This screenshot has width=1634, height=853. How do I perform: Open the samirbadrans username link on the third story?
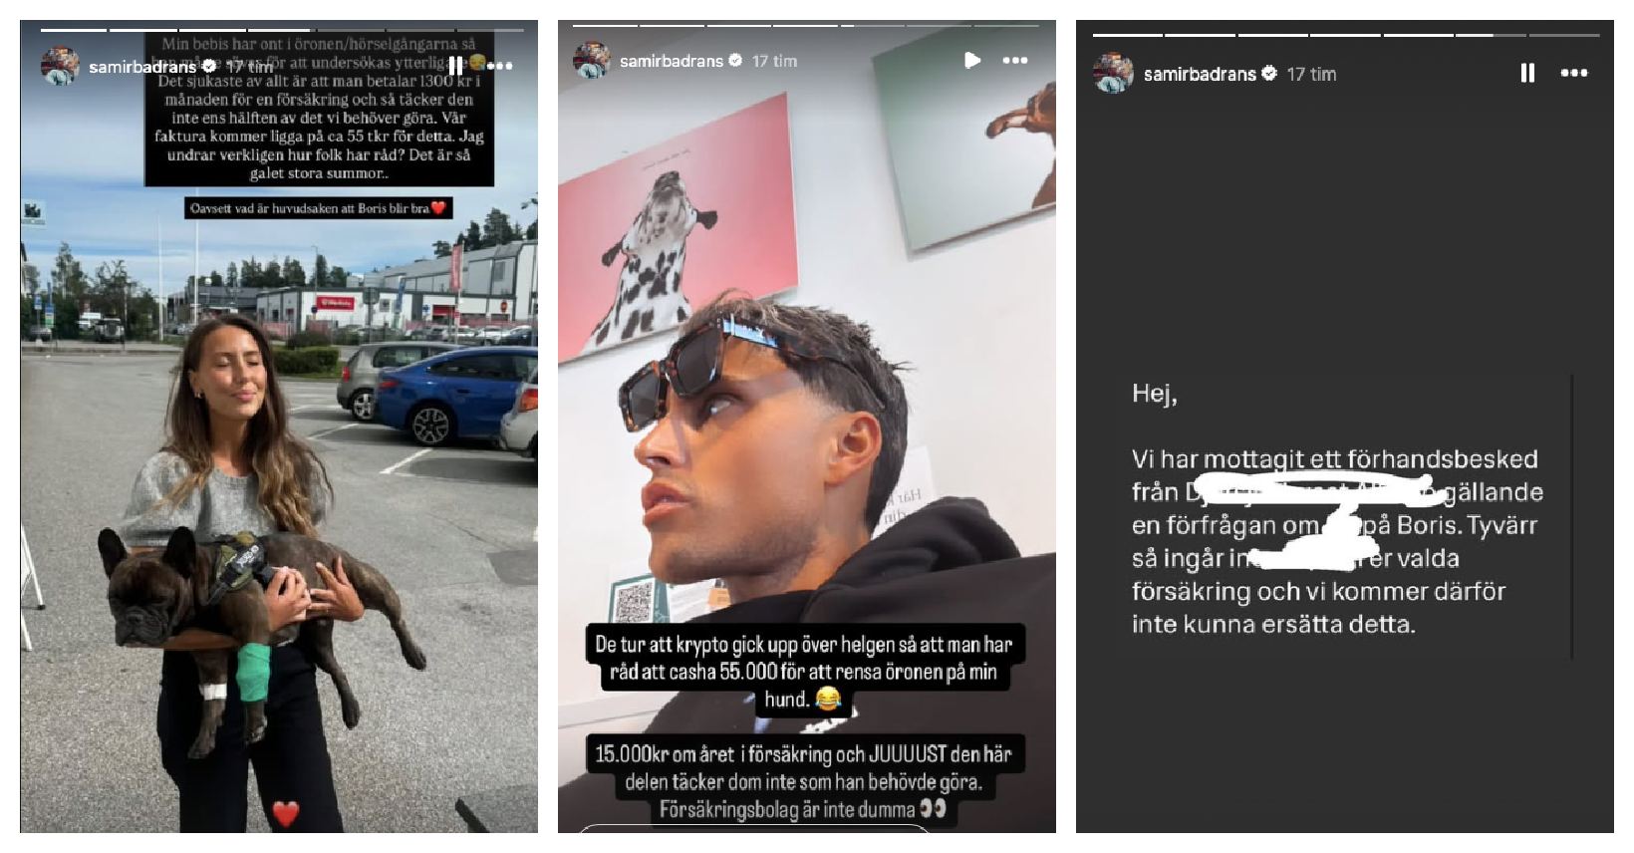(1200, 74)
